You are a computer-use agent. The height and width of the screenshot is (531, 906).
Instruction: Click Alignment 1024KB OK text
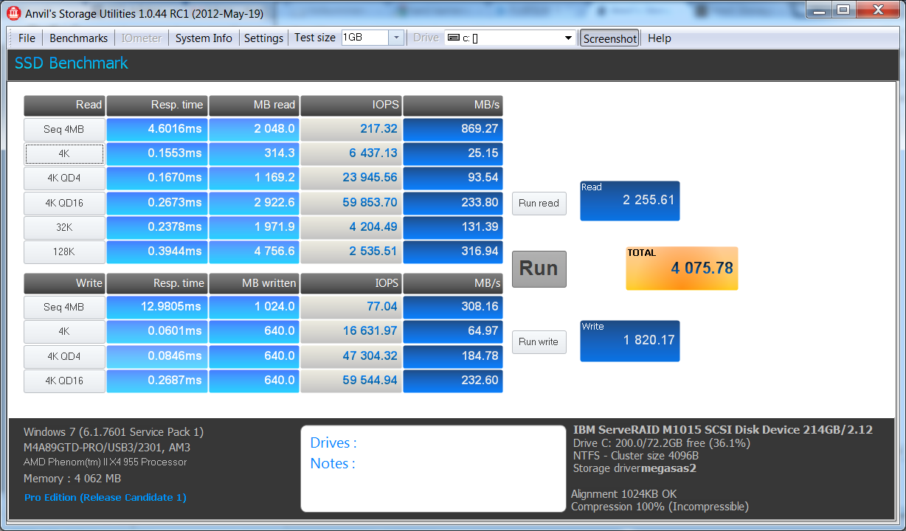click(624, 494)
